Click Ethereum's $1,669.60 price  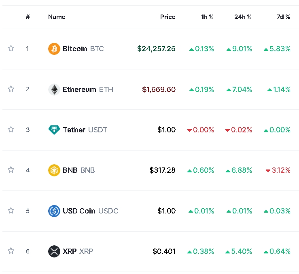(159, 90)
